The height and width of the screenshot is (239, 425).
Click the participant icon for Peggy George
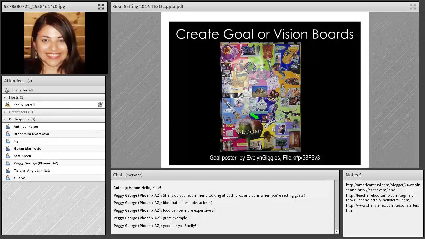pos(8,163)
